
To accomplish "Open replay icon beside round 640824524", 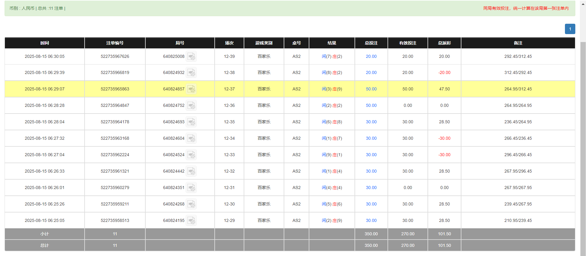I will (191, 155).
